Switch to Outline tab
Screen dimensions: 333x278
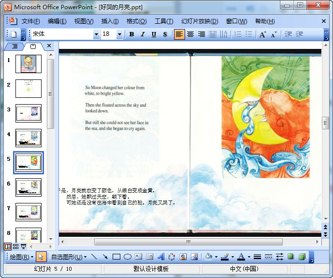(14, 46)
